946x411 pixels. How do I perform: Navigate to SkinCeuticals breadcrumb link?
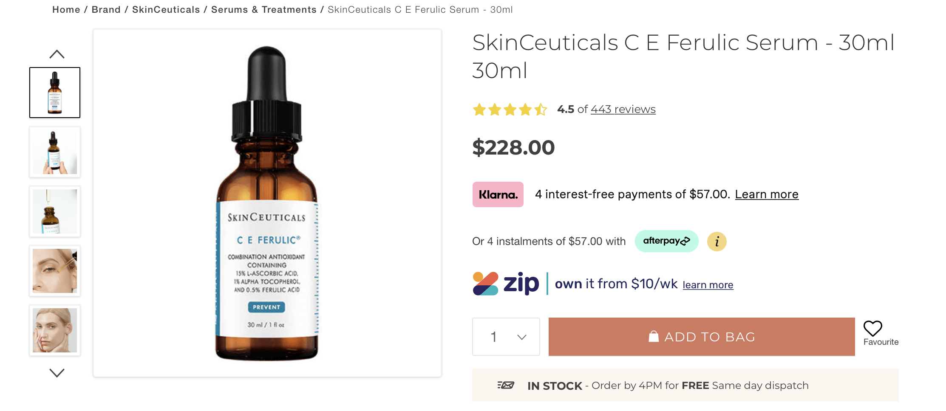(166, 9)
